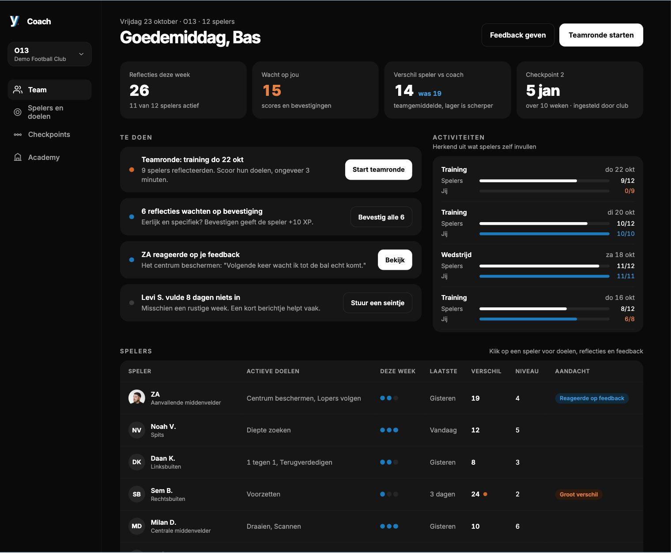This screenshot has width=671, height=553.
Task: Click the DK avatar for Daan K.
Action: tap(137, 462)
